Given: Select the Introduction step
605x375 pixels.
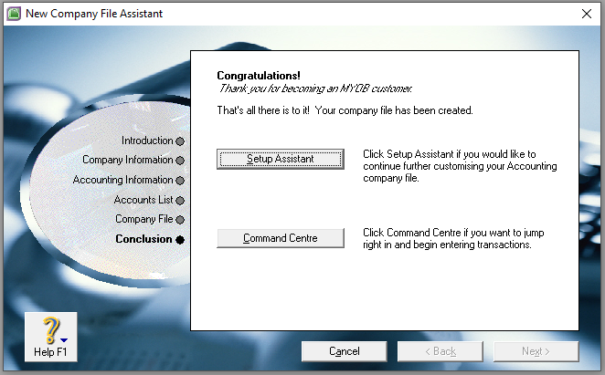Looking at the screenshot, I should pos(147,141).
